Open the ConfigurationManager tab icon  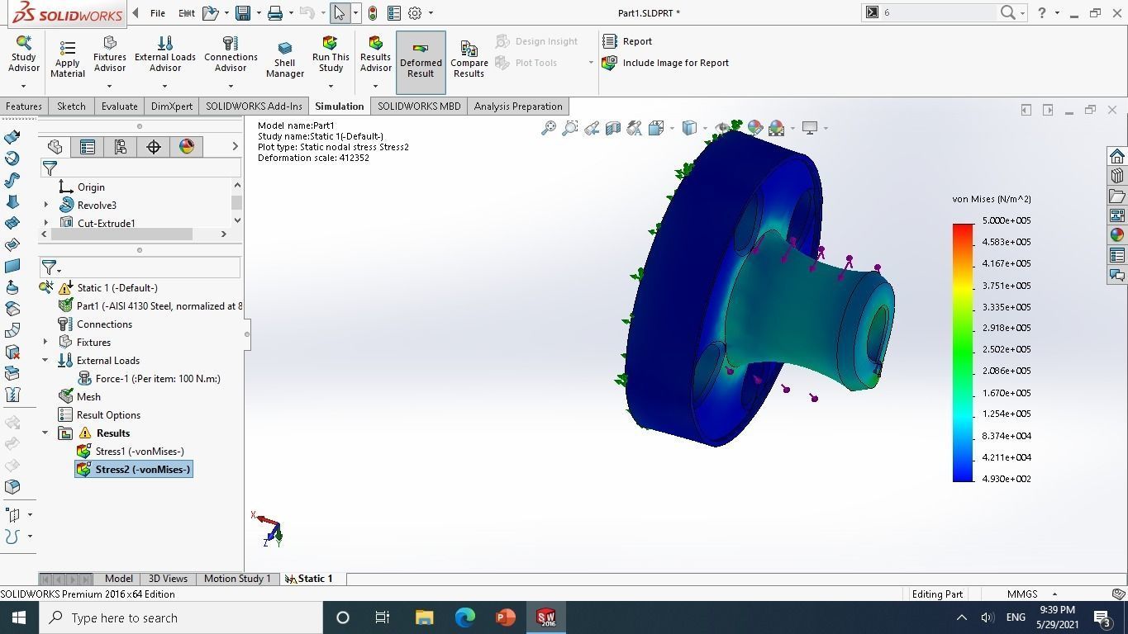(121, 147)
